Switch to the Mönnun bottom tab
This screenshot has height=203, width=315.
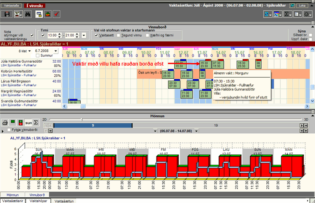point(12,195)
